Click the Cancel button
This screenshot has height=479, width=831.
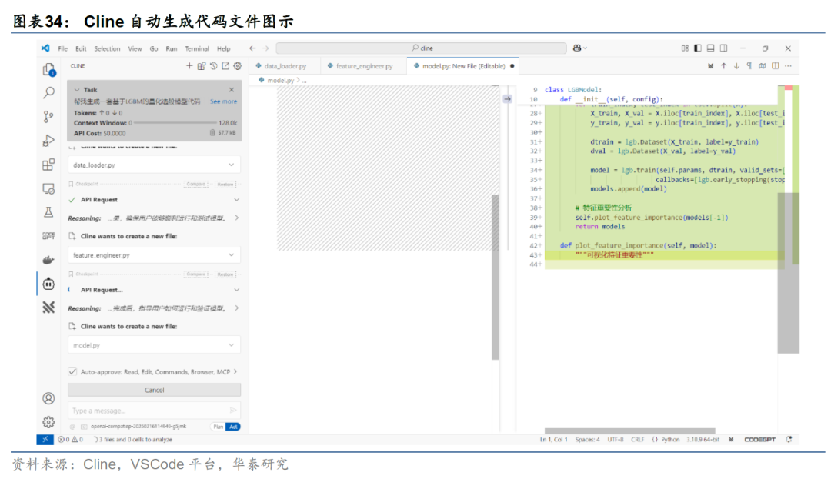click(155, 390)
